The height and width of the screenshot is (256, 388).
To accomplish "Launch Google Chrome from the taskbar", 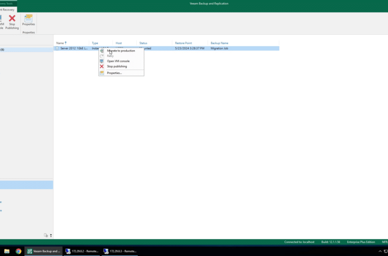I will click(x=18, y=252).
